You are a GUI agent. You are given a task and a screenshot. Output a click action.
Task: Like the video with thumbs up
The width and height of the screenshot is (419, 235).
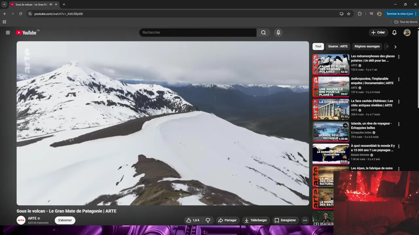click(x=192, y=220)
